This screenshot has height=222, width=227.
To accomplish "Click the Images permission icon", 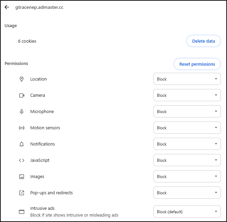I will [22, 177].
